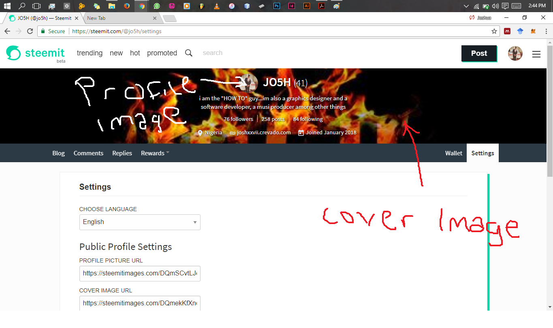Open Wi-Fi network tray icon
The width and height of the screenshot is (553, 328).
tap(476, 6)
